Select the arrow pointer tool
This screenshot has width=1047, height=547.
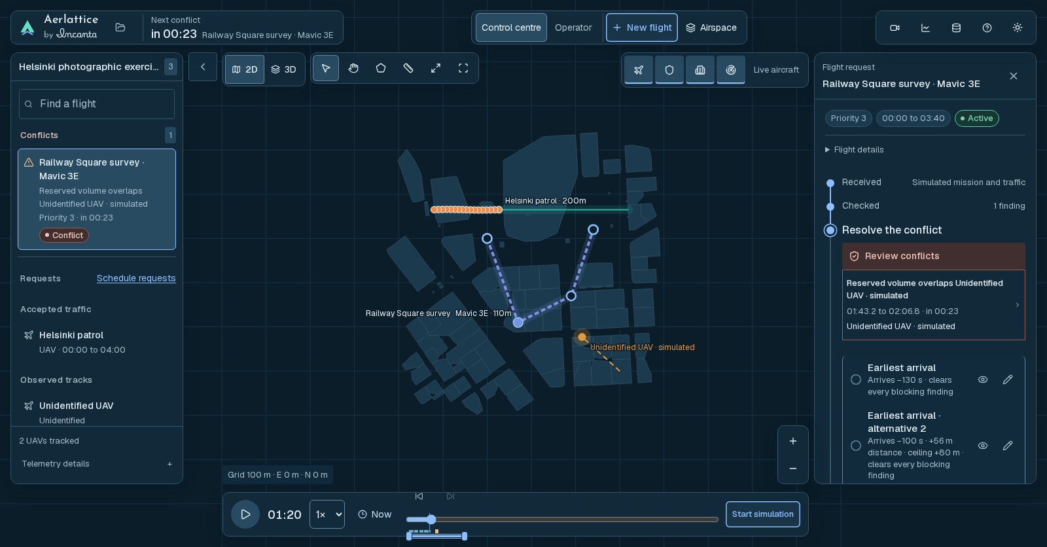(x=326, y=68)
